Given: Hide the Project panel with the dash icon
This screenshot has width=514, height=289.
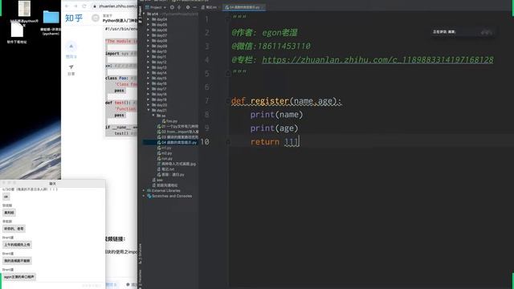Looking at the screenshot, I should tap(194, 7).
